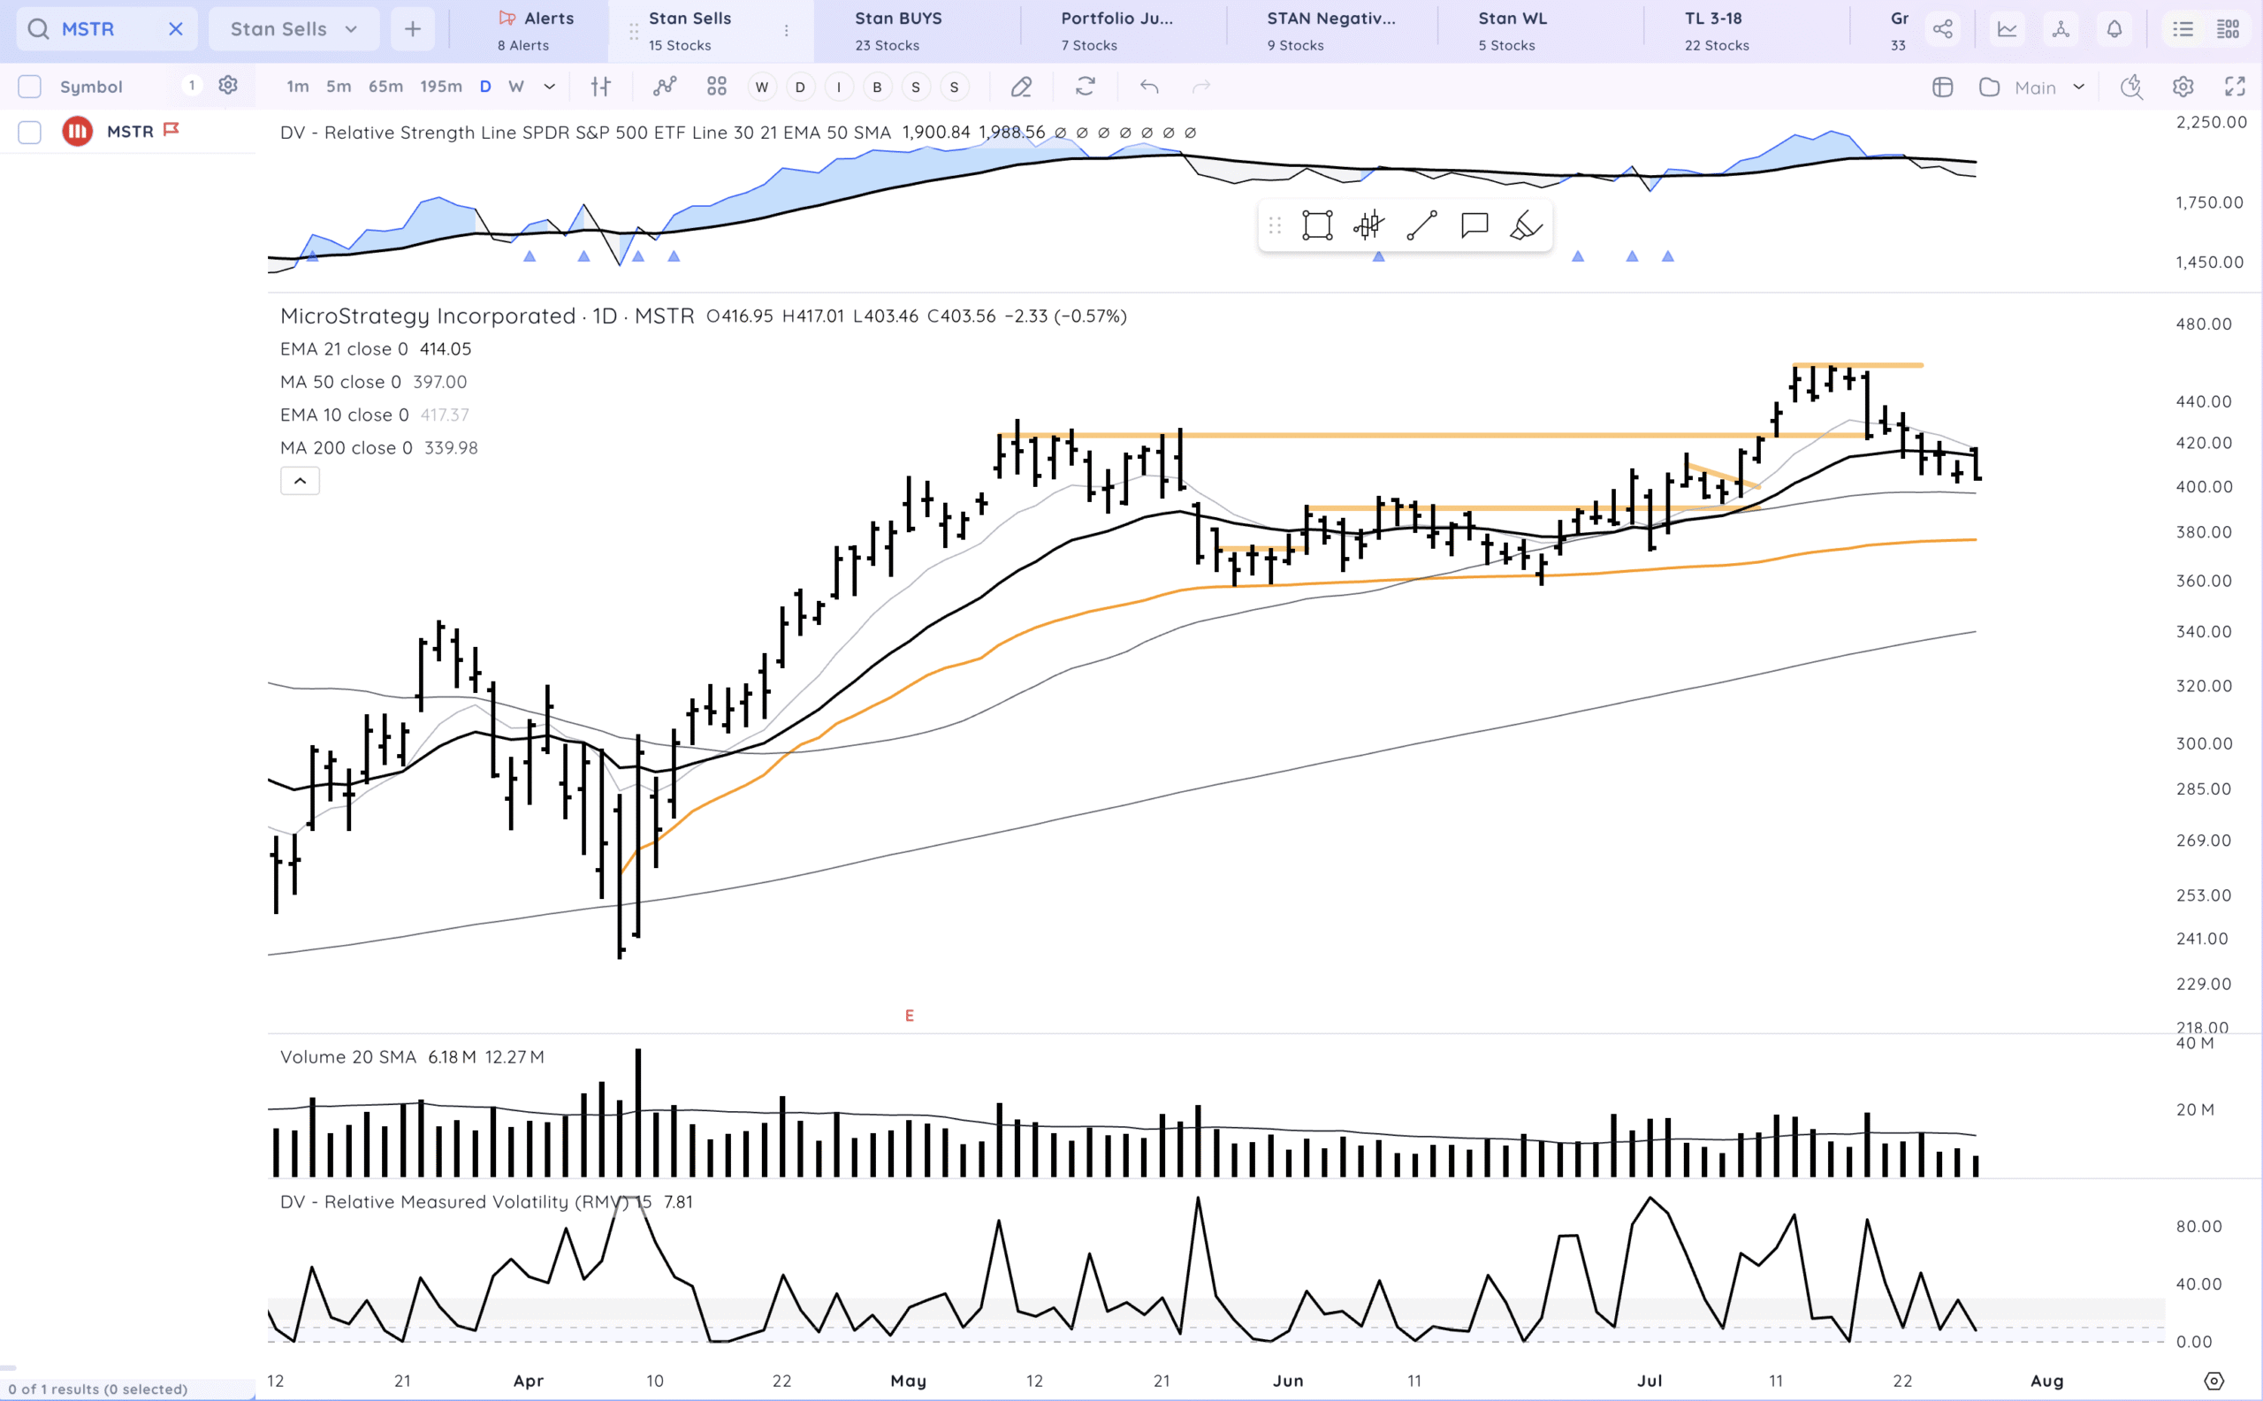Switch to list view layout toggle
The height and width of the screenshot is (1401, 2263).
coord(2183,30)
